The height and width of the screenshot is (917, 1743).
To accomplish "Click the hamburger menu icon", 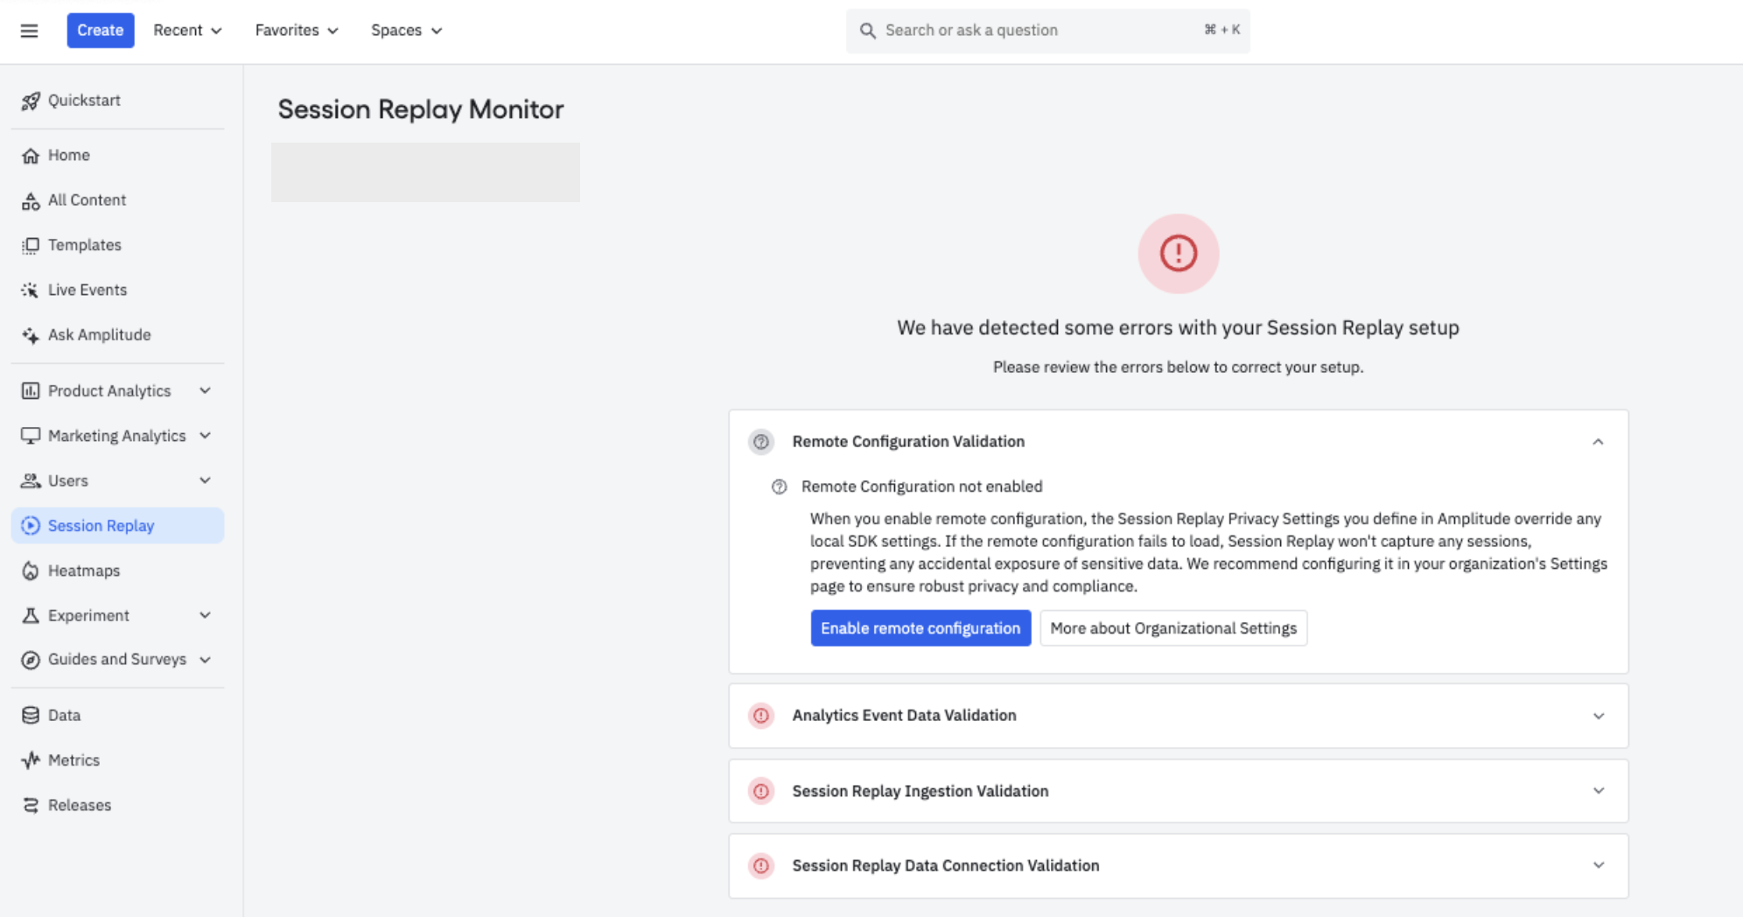I will [x=29, y=31].
